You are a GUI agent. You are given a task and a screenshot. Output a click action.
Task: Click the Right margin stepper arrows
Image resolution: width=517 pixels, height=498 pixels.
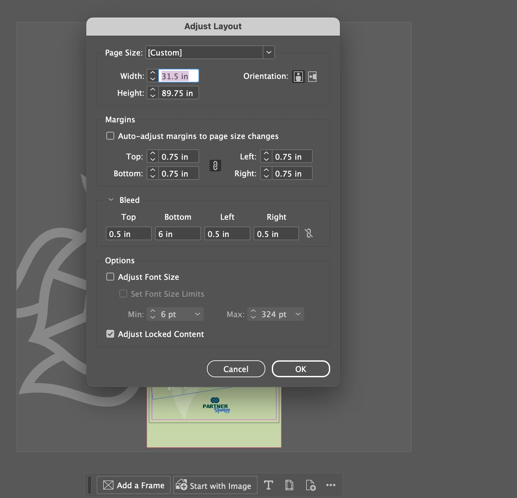266,173
